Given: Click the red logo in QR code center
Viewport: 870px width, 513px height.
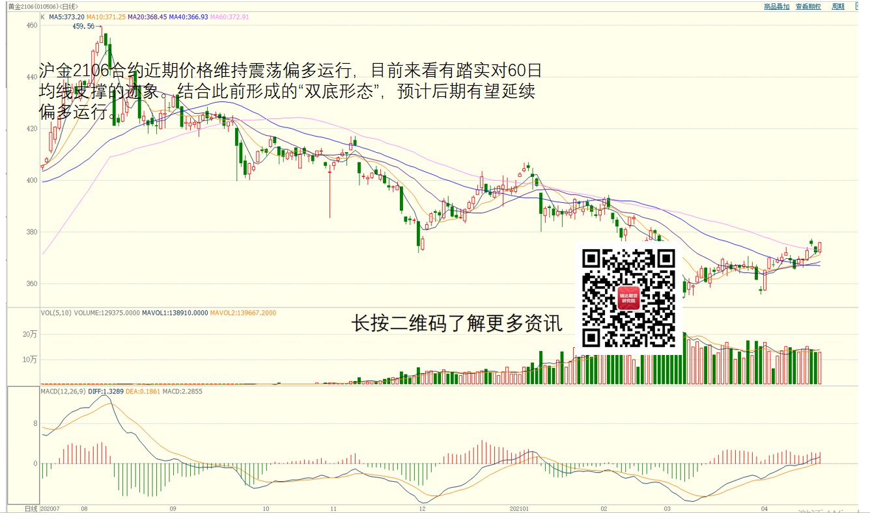Looking at the screenshot, I should click(x=628, y=298).
